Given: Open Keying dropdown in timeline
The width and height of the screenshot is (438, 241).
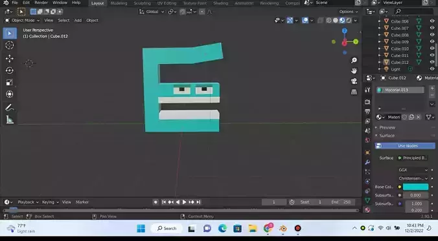Looking at the screenshot, I should coord(51,202).
